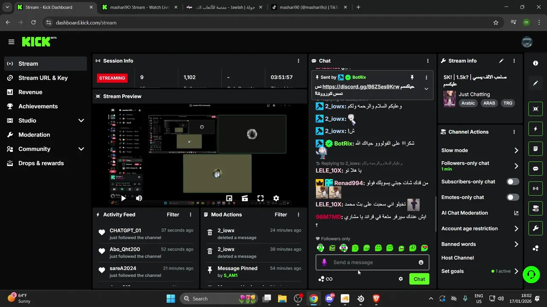Open Set goals options
This screenshot has width=547, height=307.
pyautogui.click(x=480, y=271)
